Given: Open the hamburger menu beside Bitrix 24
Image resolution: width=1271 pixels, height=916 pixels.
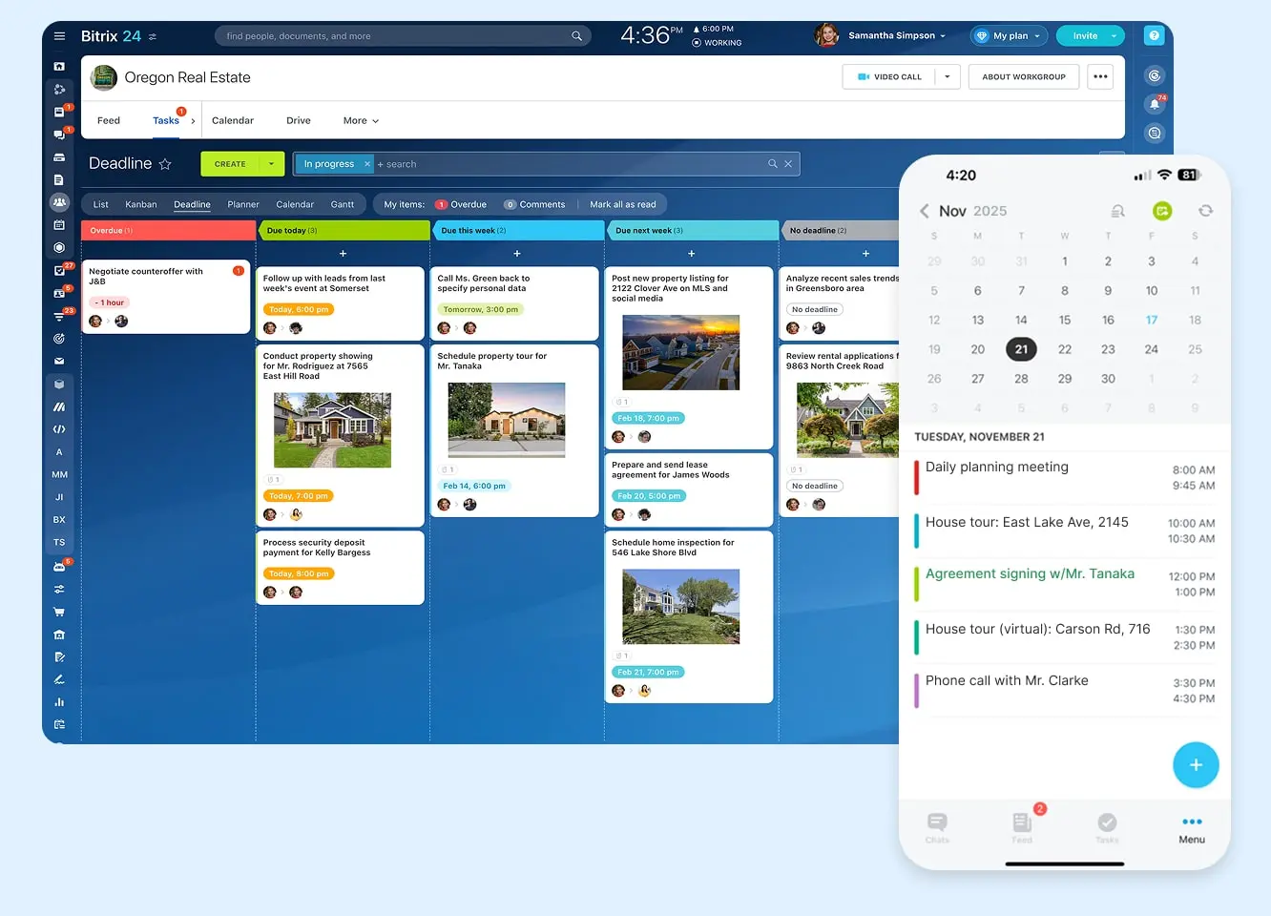Looking at the screenshot, I should click(x=59, y=36).
